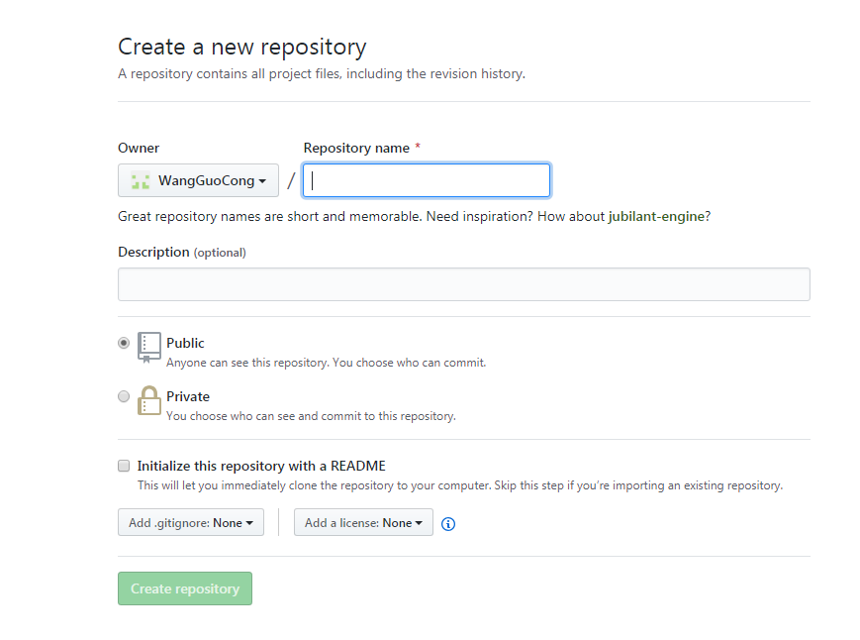The image size is (860, 640).
Task: Focus the Repository name input field
Action: pos(427,180)
